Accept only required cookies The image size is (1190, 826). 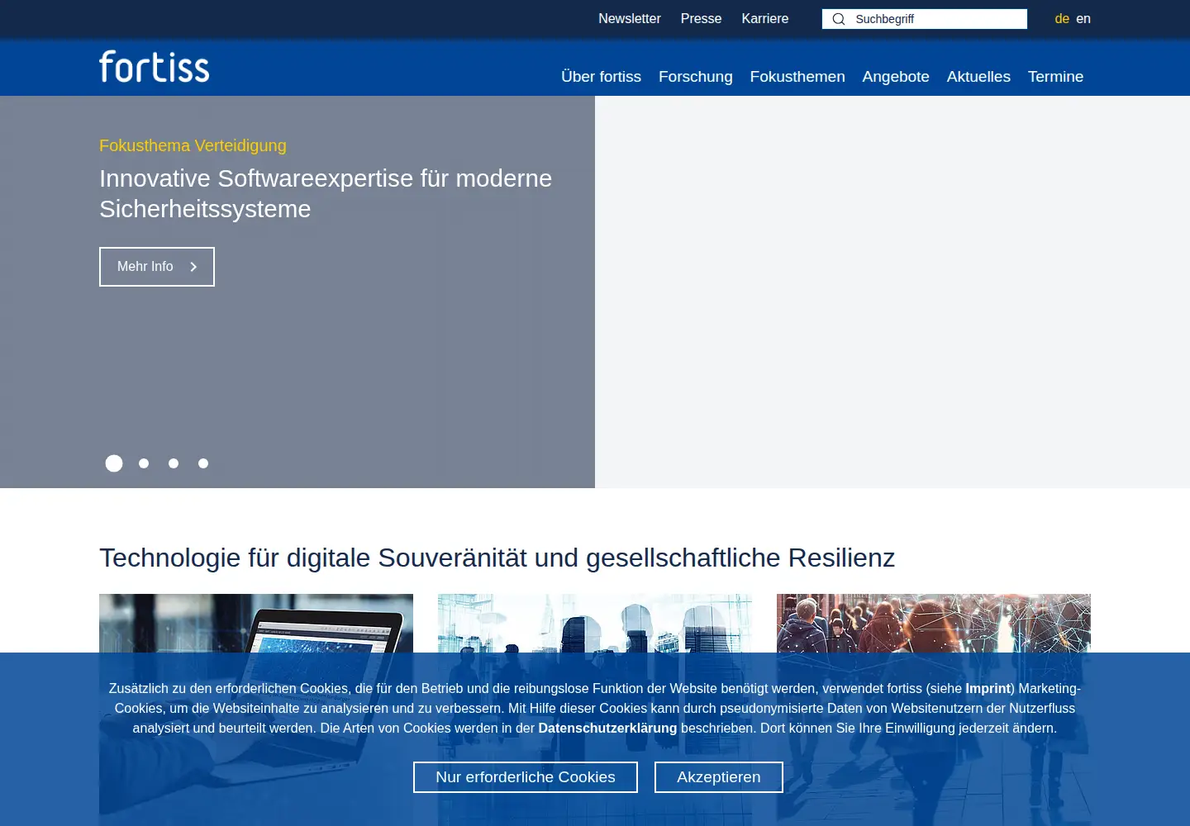[x=526, y=777]
